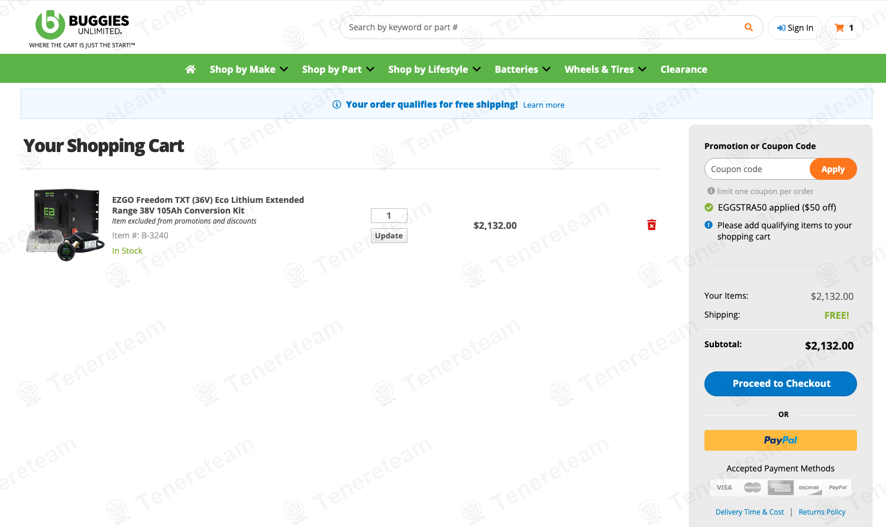
Task: Click the Item #: B-3240 text
Action: (x=140, y=235)
